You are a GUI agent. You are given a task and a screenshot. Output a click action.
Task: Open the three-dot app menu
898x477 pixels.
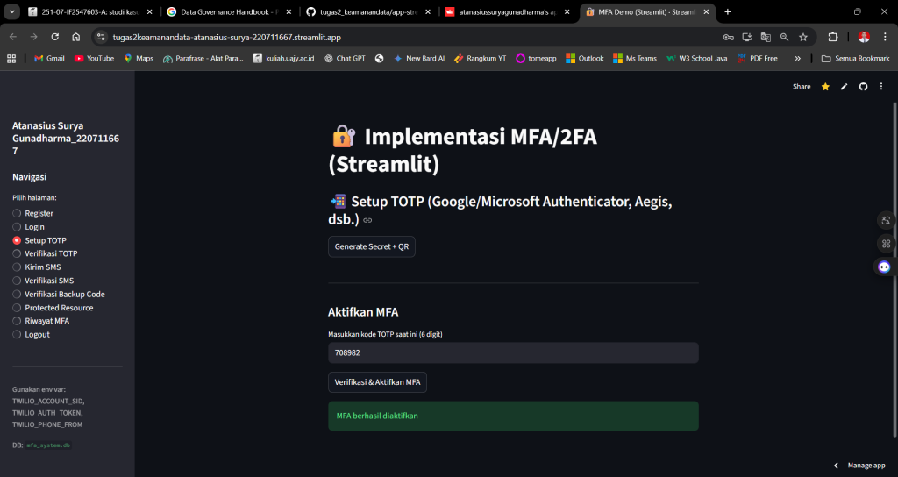coord(881,87)
